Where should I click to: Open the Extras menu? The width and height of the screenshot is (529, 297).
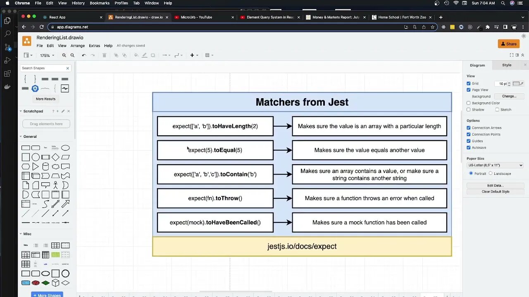pyautogui.click(x=94, y=46)
